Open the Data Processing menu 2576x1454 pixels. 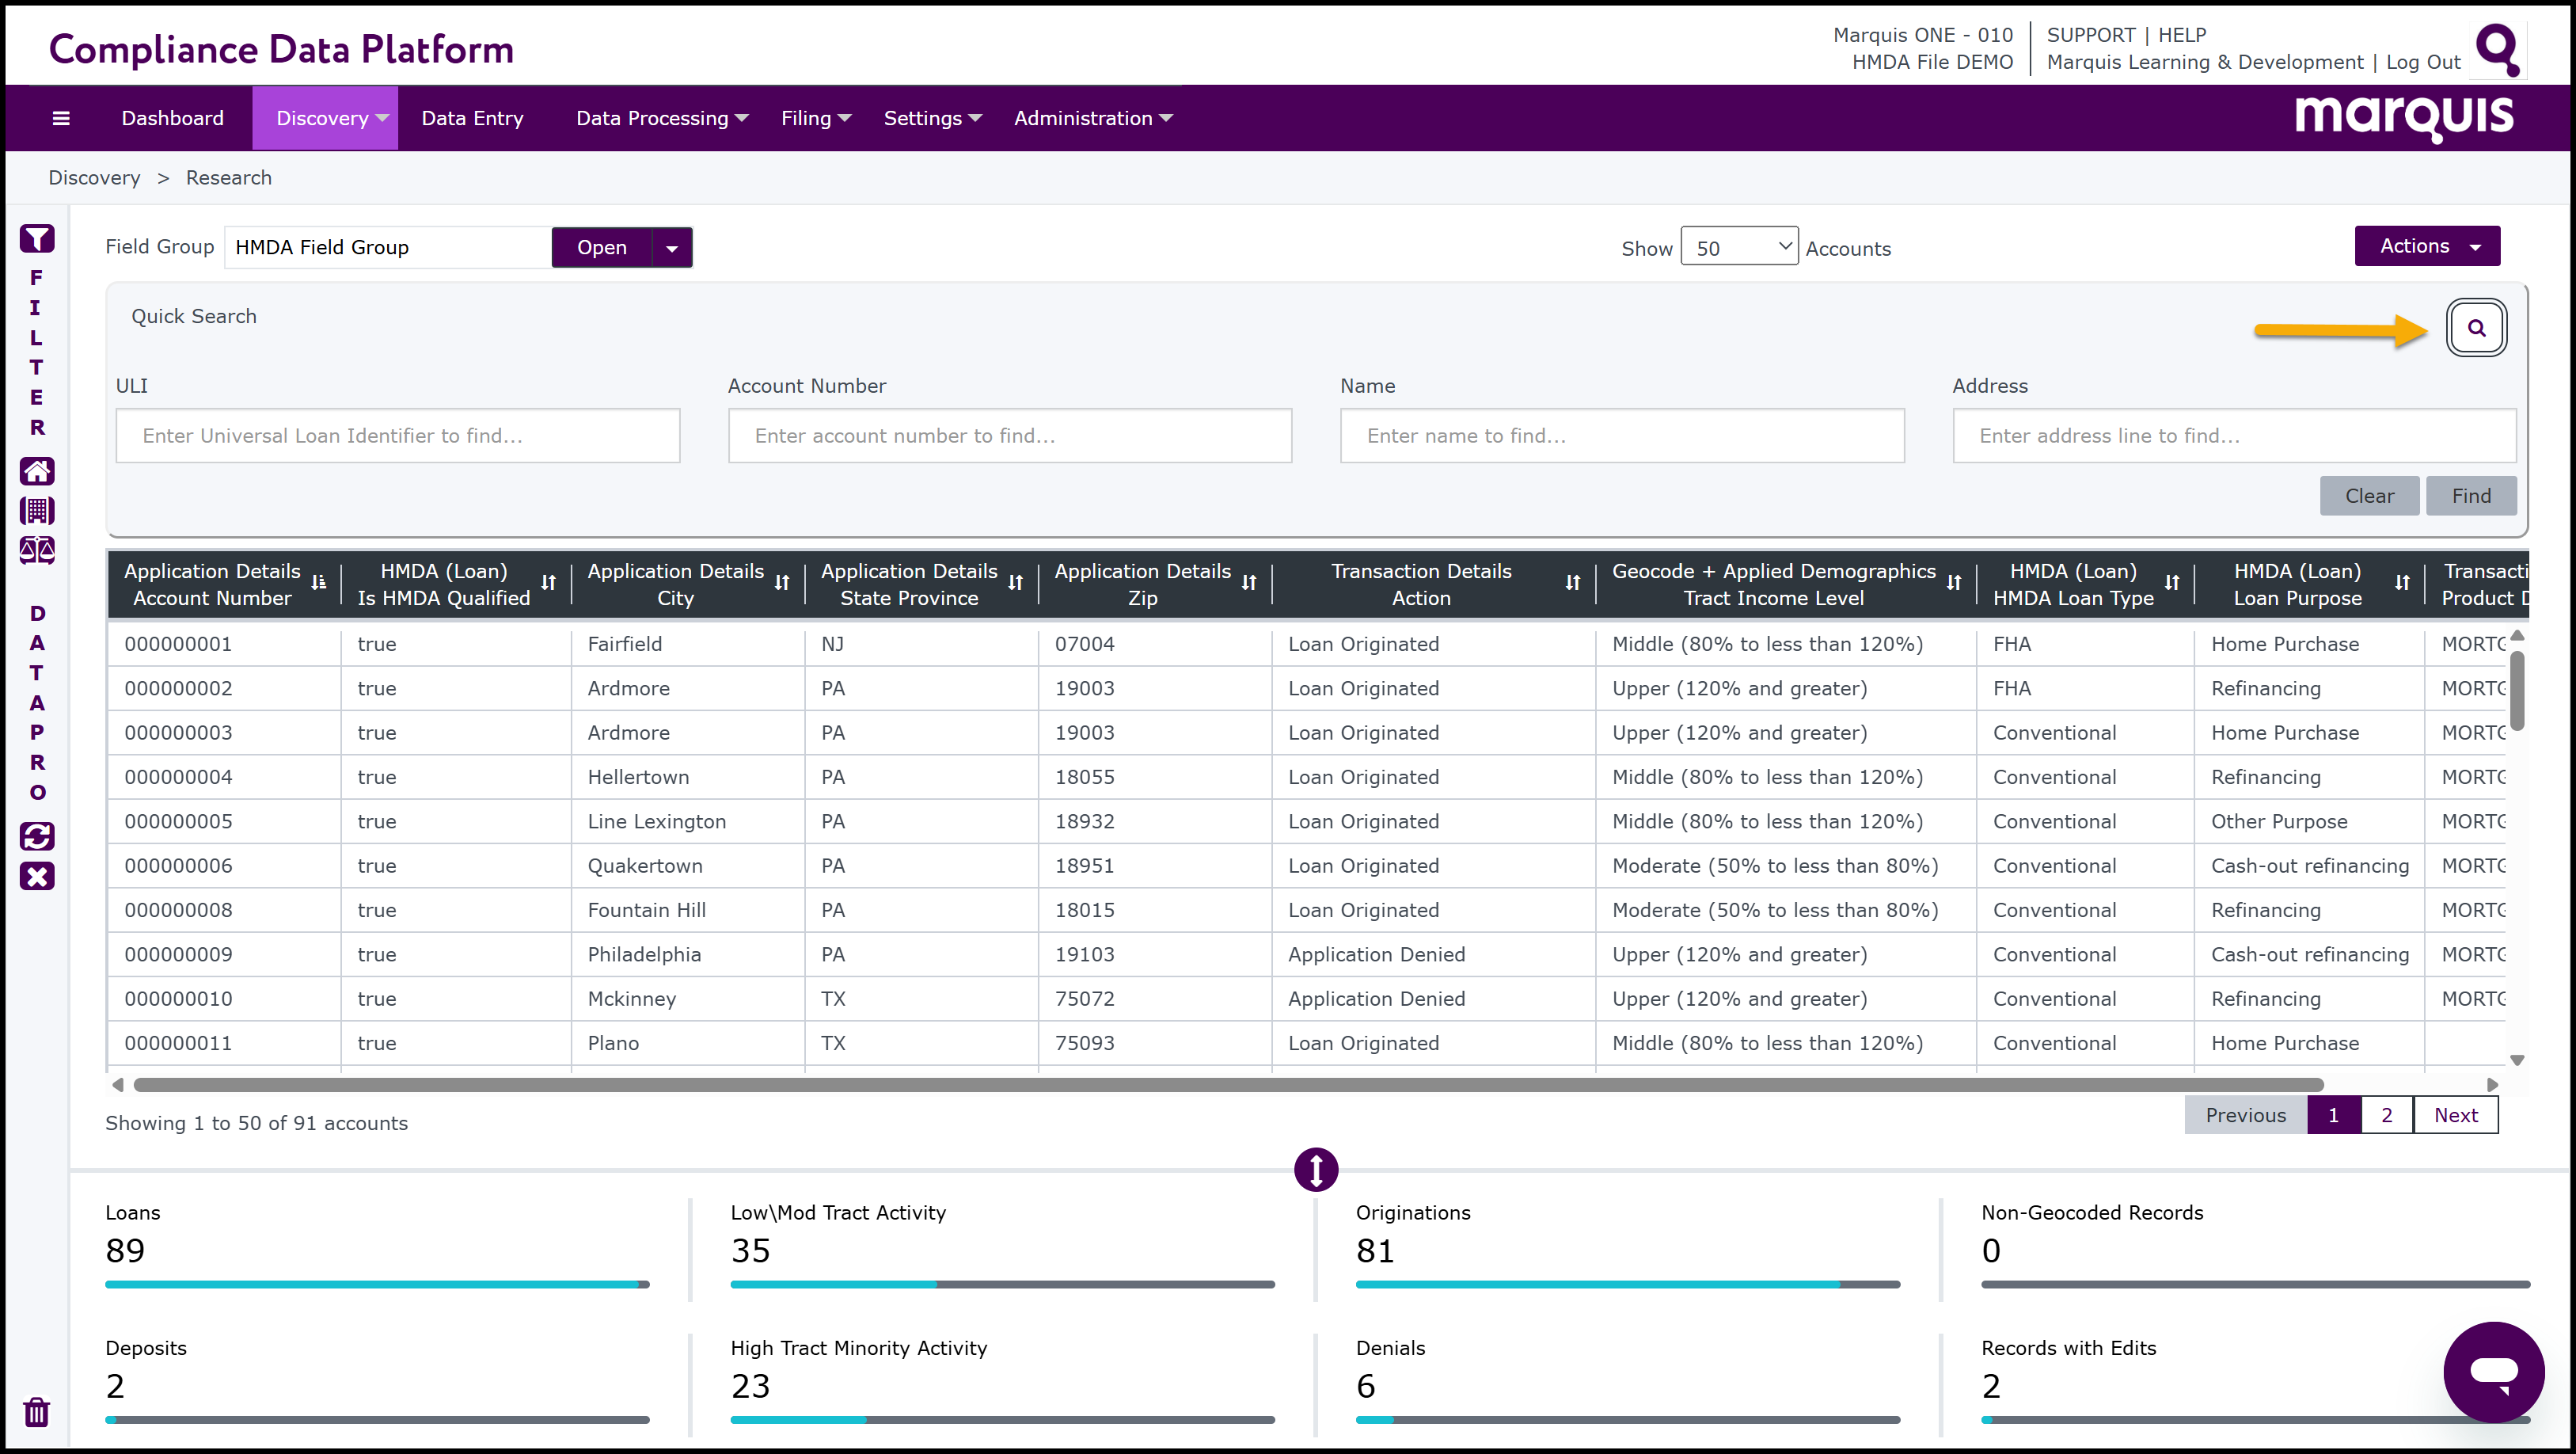tap(661, 118)
